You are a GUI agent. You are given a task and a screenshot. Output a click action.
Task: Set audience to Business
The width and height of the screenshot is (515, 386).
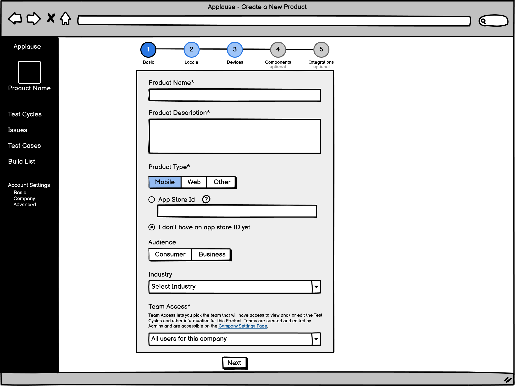point(212,254)
